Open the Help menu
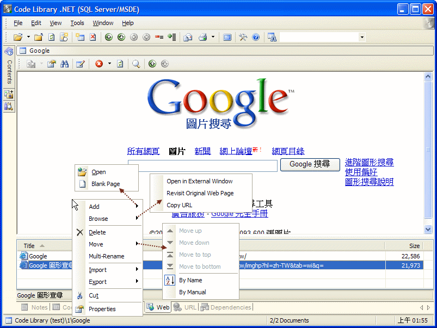The width and height of the screenshot is (437, 328). [x=128, y=23]
